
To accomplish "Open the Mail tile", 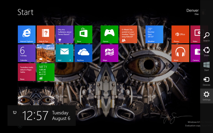I will (64, 53).
